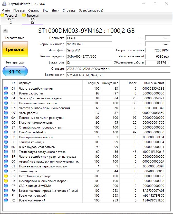This screenshot has height=214, width=173.
Task: Click the Число включений value 6086 раз
Action: (158, 56)
